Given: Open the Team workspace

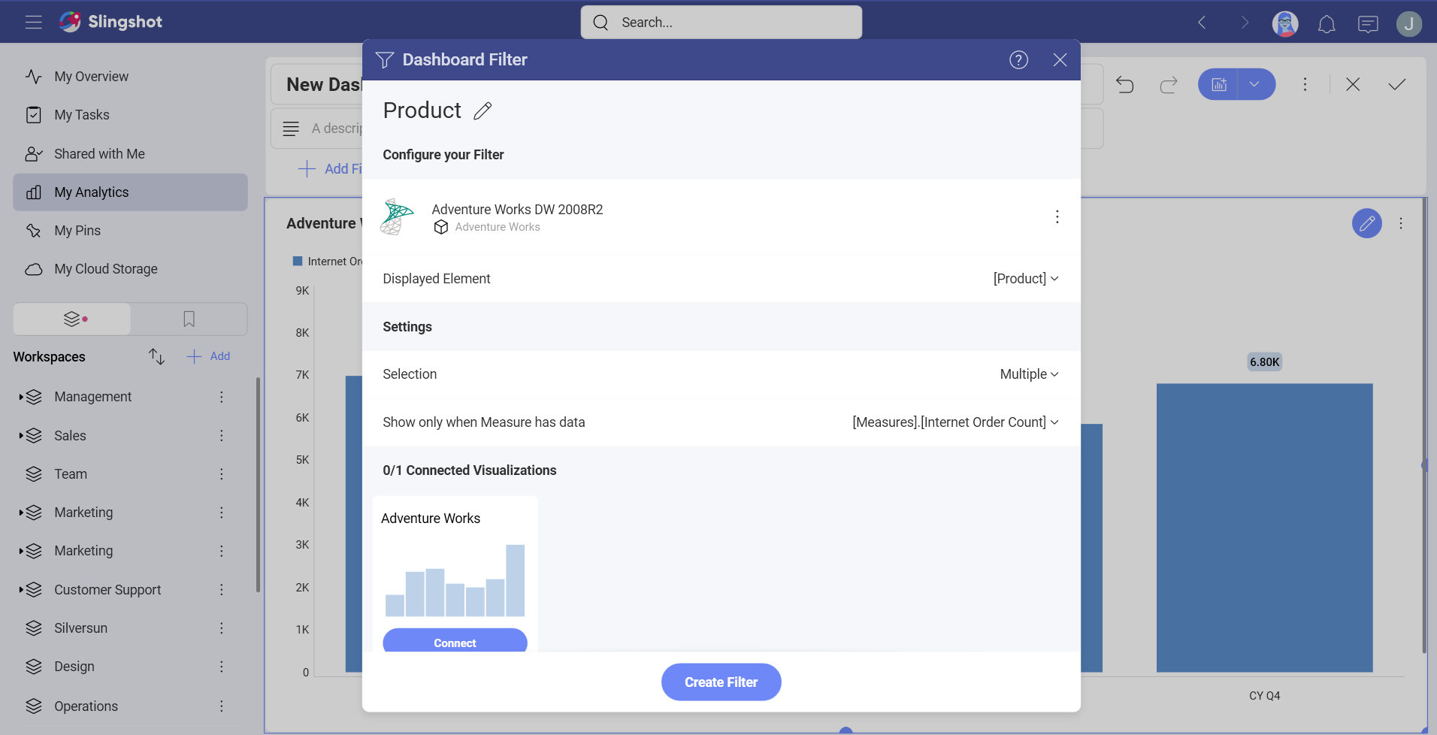Looking at the screenshot, I should 71,474.
